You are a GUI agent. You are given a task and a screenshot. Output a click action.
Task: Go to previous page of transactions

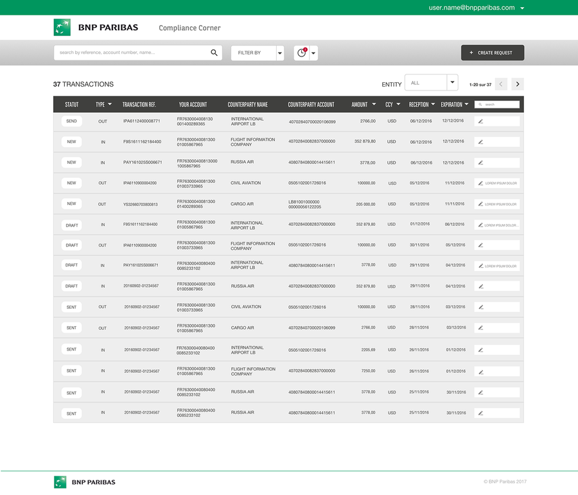tap(501, 84)
